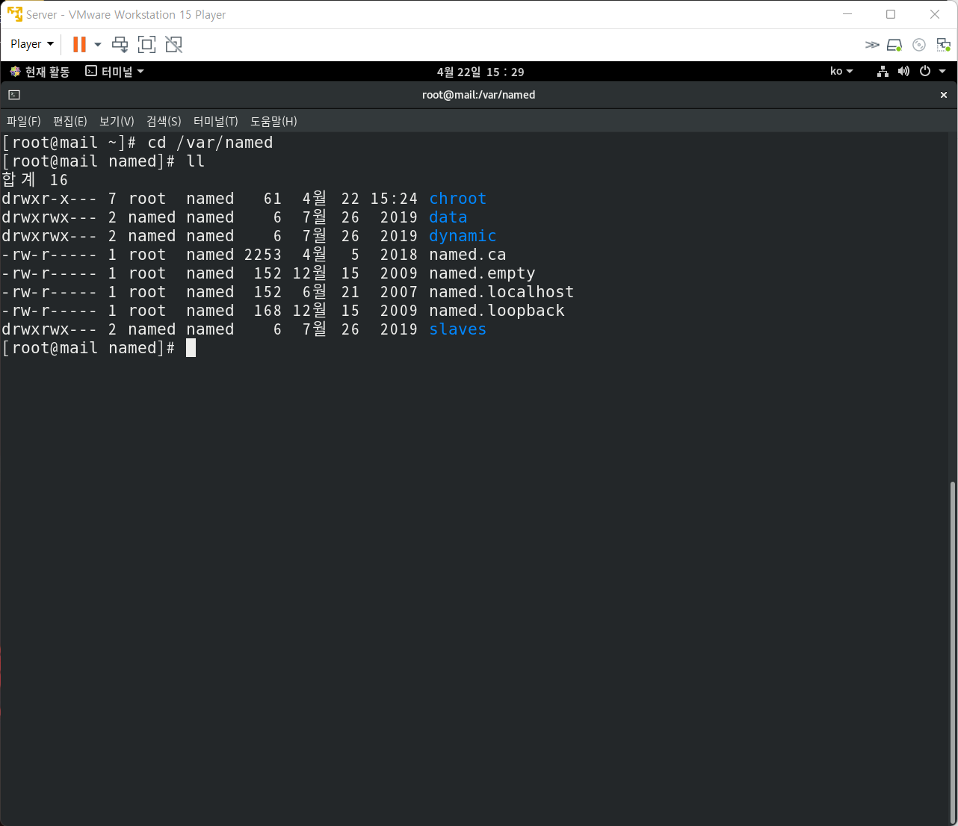This screenshot has width=958, height=826.
Task: Open the 터미널 application menu in top bar
Action: tap(114, 72)
